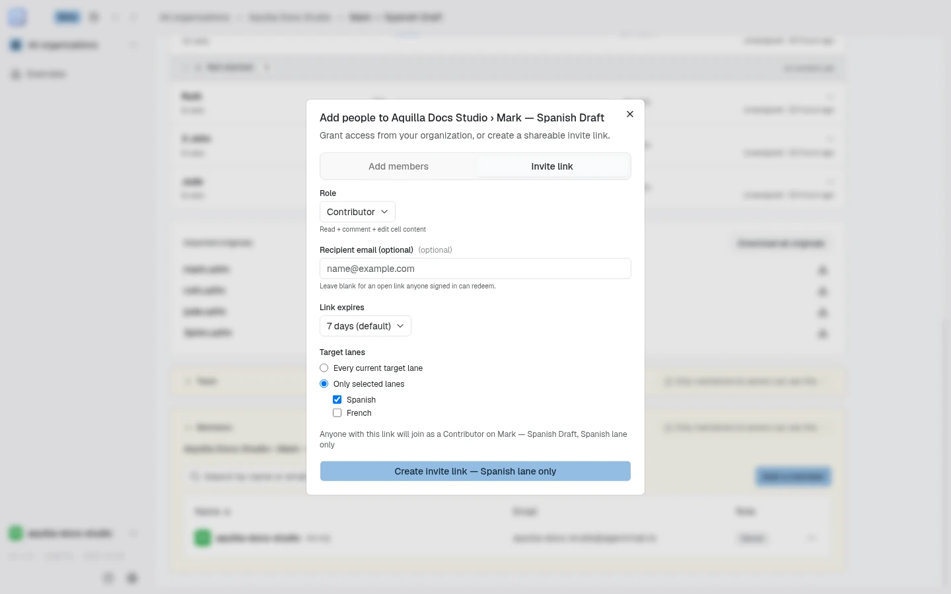The width and height of the screenshot is (951, 594).
Task: Check the French lane checkbox
Action: click(x=337, y=413)
